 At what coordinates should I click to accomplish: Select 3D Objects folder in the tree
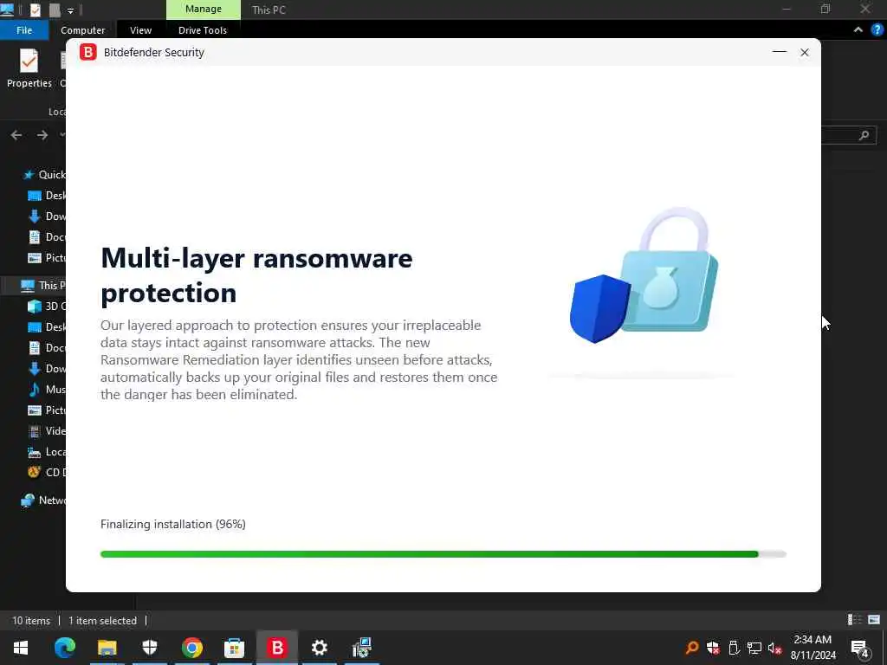point(47,306)
